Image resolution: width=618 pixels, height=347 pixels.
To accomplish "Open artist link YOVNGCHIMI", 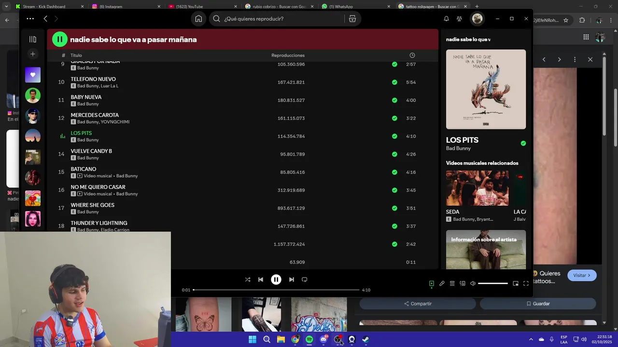I will [115, 122].
